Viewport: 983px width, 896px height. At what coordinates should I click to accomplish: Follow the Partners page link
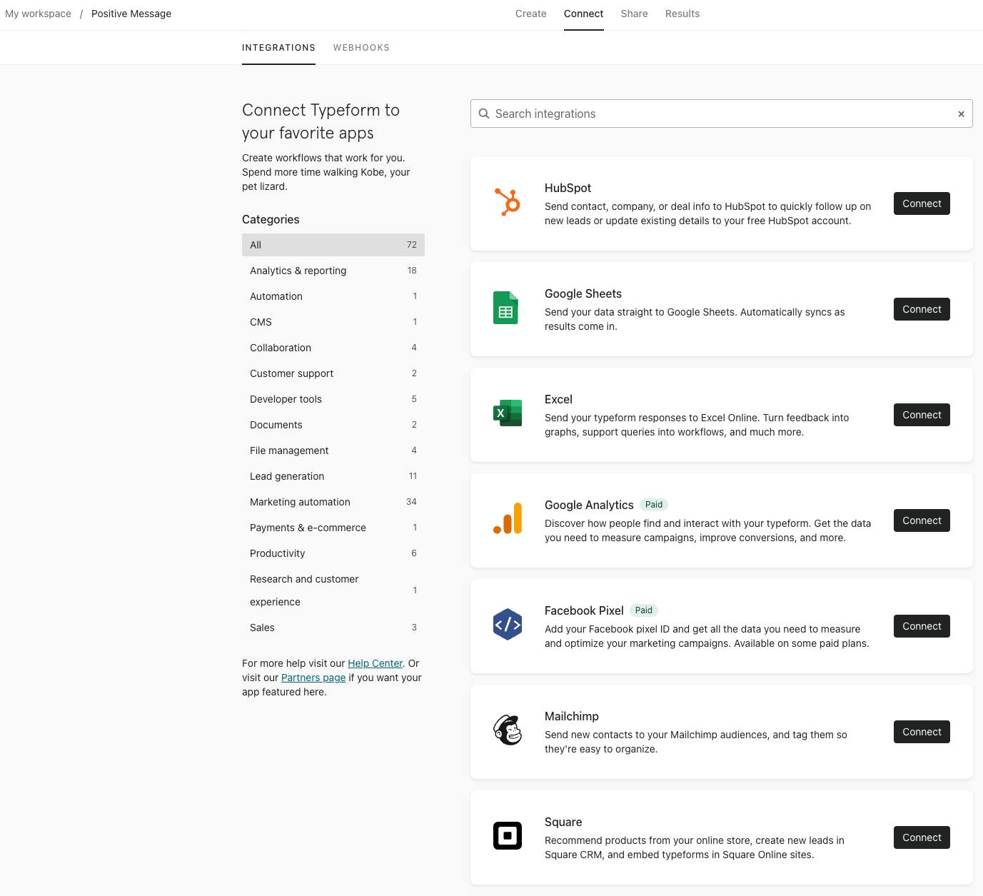[313, 678]
